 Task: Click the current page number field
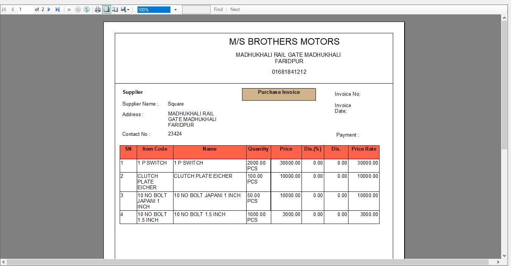pyautogui.click(x=25, y=9)
